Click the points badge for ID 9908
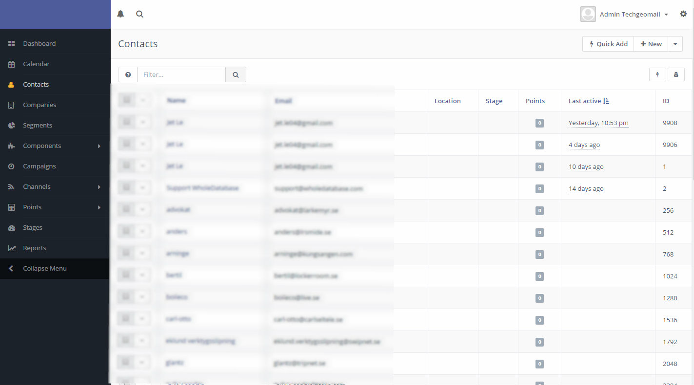The image size is (694, 385). 539,123
